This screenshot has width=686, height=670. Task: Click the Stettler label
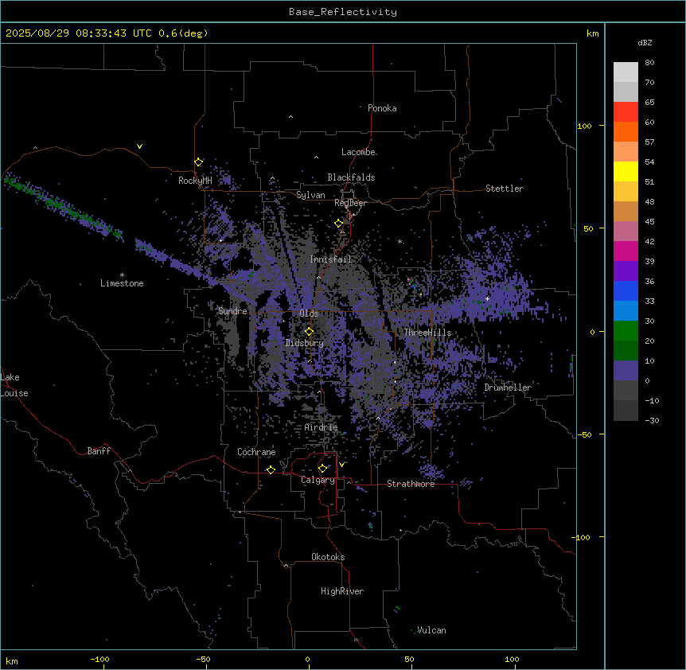pos(505,189)
